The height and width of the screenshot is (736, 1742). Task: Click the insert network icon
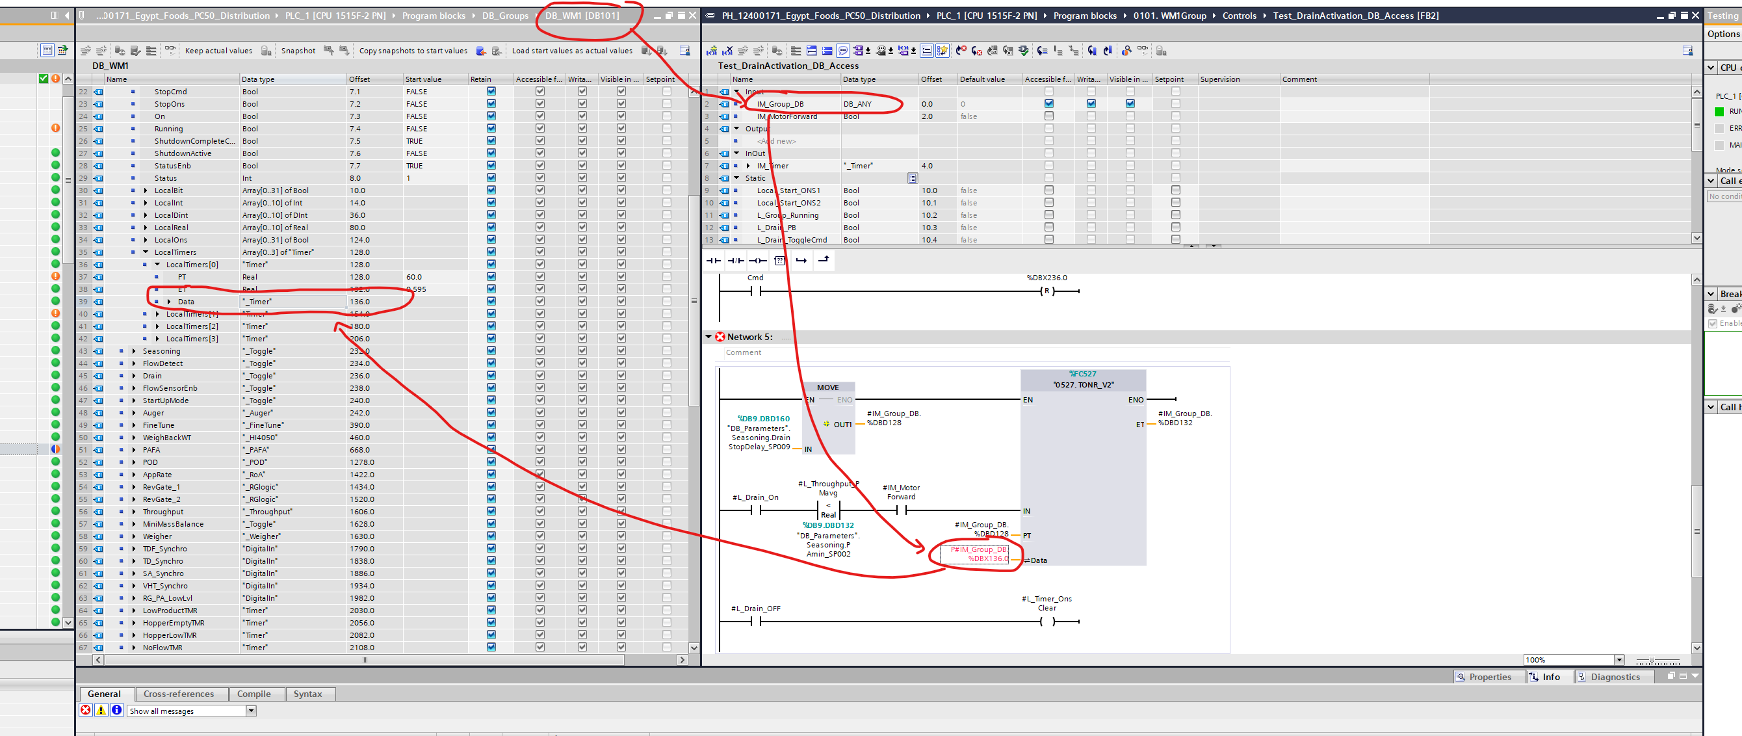coord(711,51)
